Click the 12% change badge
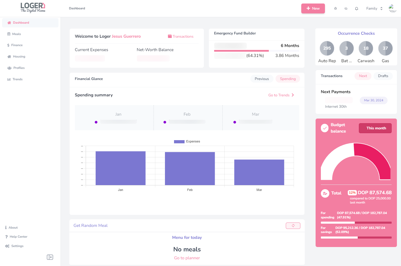This screenshot has width=401, height=266. pos(352,193)
